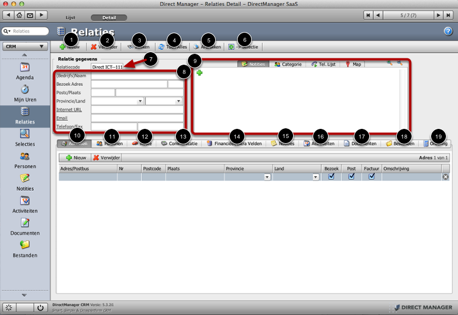The height and width of the screenshot is (315, 458).
Task: Open the CRM module dropdown
Action: (x=25, y=46)
